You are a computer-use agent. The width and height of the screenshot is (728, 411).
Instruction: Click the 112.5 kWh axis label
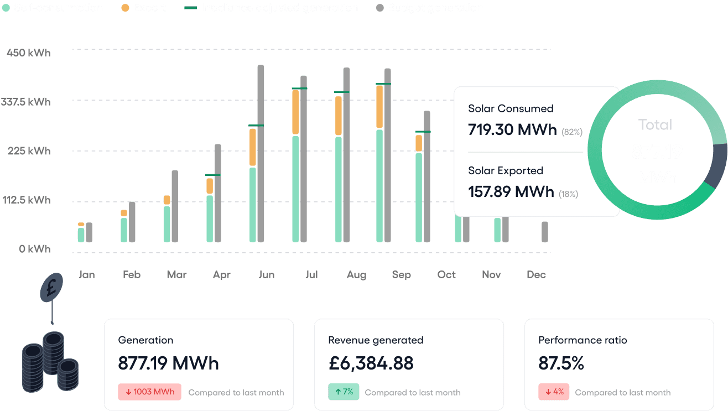click(x=27, y=200)
